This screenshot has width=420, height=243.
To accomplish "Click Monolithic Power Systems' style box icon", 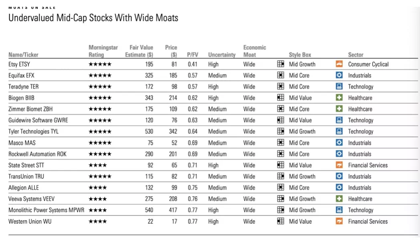I will pyautogui.click(x=281, y=210).
